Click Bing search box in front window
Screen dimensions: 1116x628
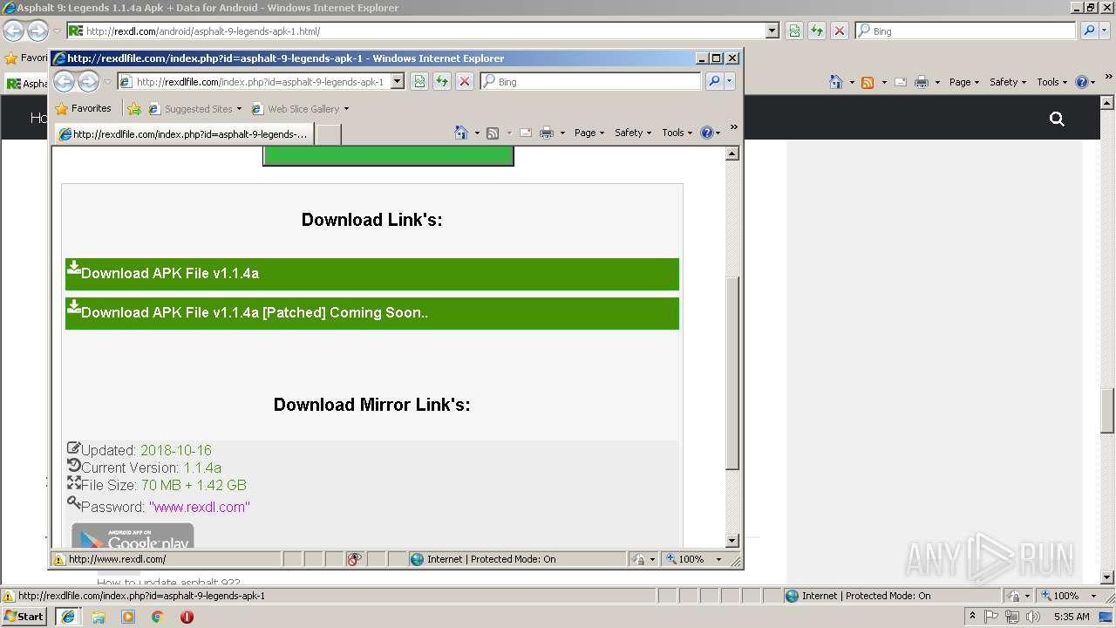pos(591,81)
